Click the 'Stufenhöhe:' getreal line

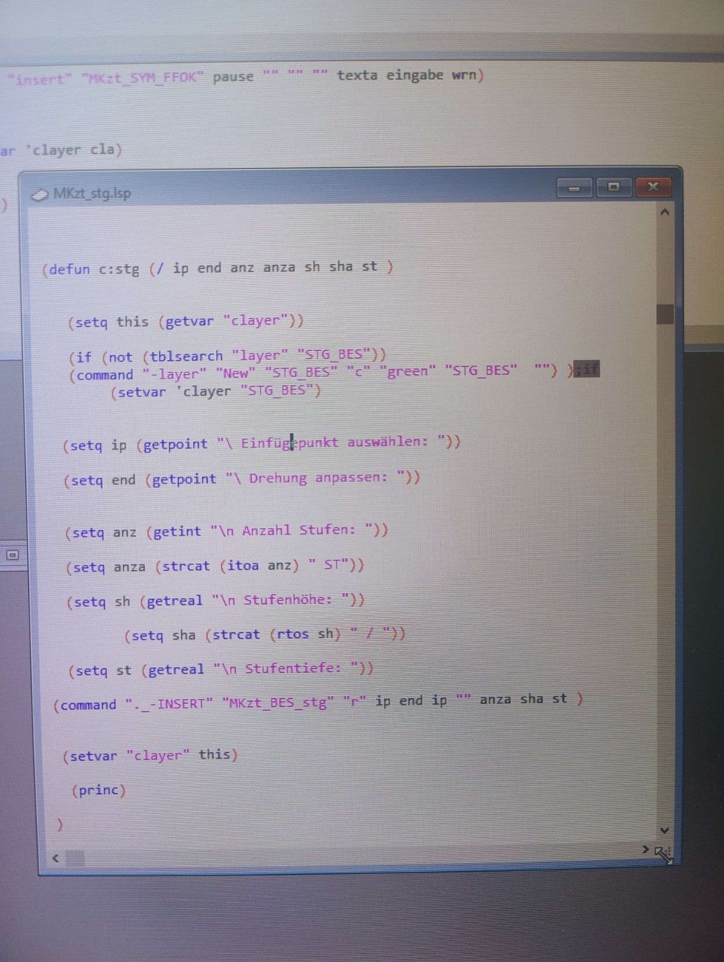click(216, 601)
